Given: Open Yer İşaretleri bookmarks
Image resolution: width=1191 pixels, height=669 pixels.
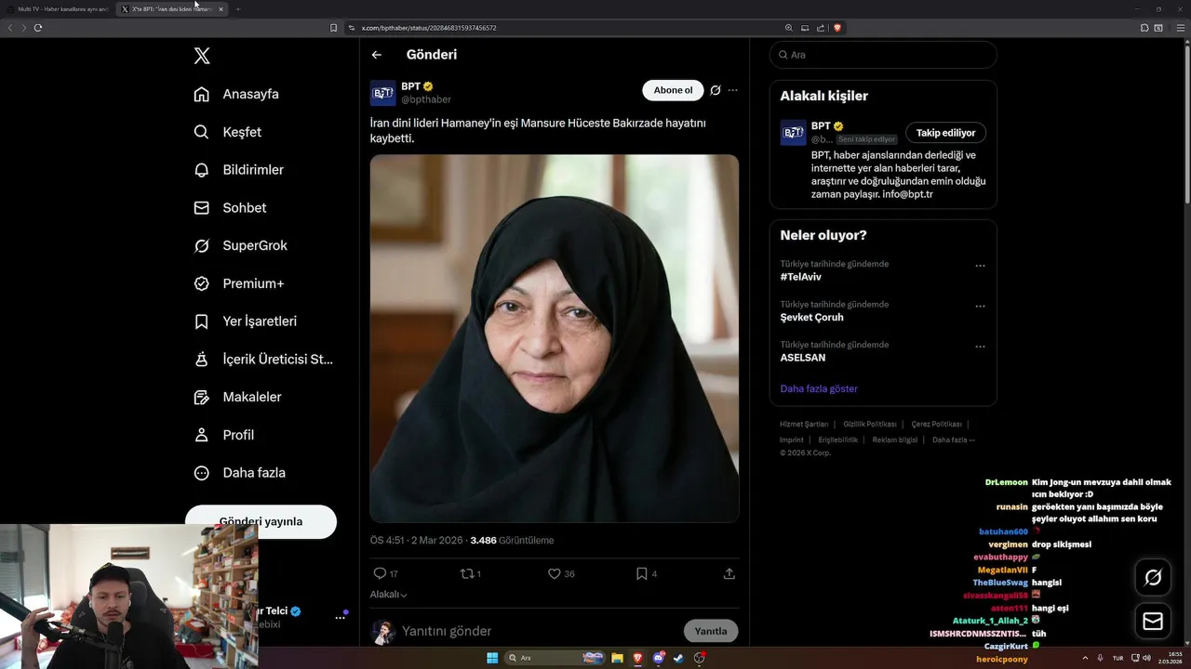Looking at the screenshot, I should (x=245, y=321).
